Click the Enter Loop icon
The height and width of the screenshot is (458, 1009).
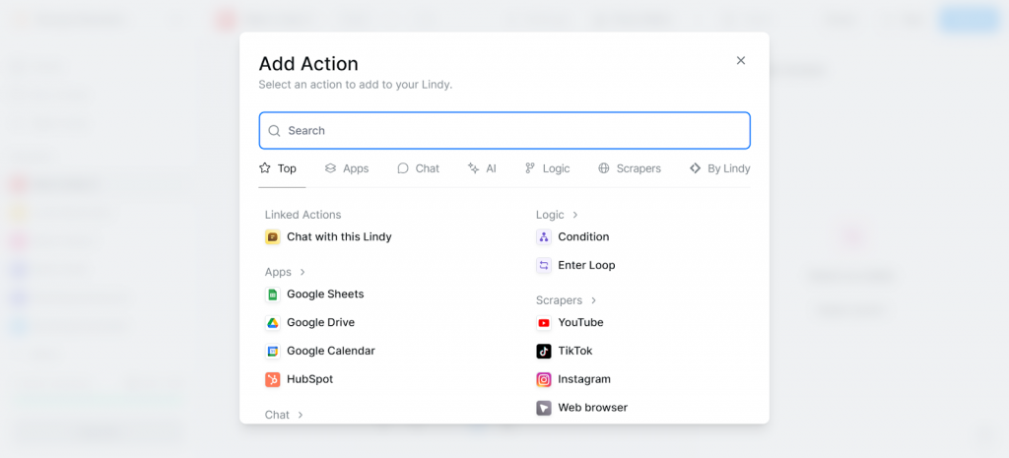point(544,265)
